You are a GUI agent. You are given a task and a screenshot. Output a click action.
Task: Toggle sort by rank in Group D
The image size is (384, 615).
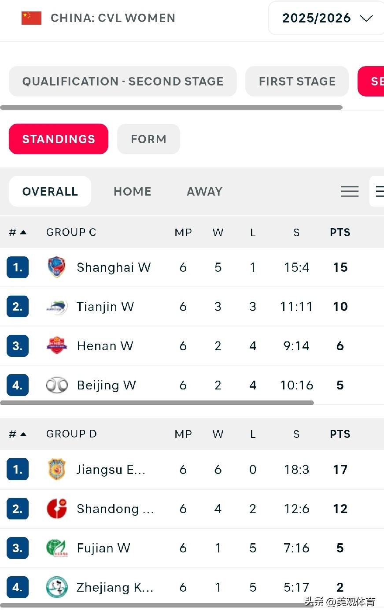[x=18, y=434]
